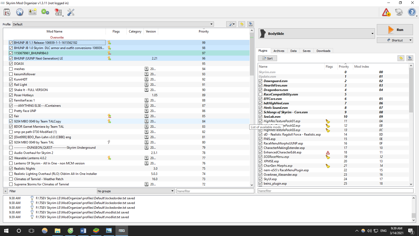Click the Tools puzzle piece icon
The width and height of the screenshot is (419, 236).
tap(58, 12)
